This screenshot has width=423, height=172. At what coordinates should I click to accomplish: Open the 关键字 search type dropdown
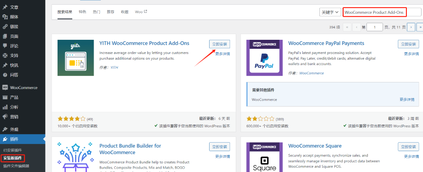tap(330, 12)
